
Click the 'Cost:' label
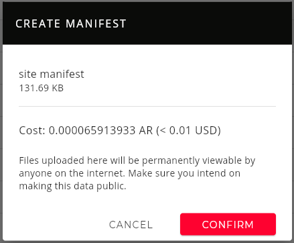[x=32, y=130]
